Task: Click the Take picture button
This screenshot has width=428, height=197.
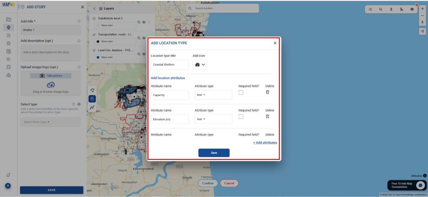Action: (x=51, y=76)
